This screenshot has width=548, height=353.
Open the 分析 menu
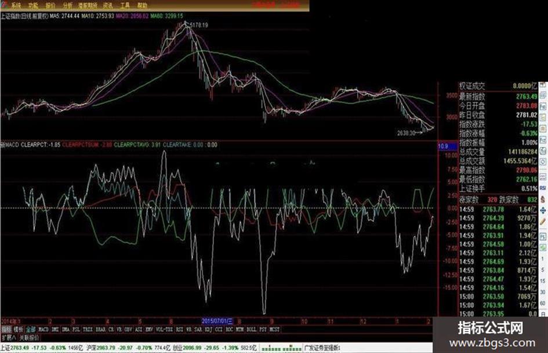point(68,6)
